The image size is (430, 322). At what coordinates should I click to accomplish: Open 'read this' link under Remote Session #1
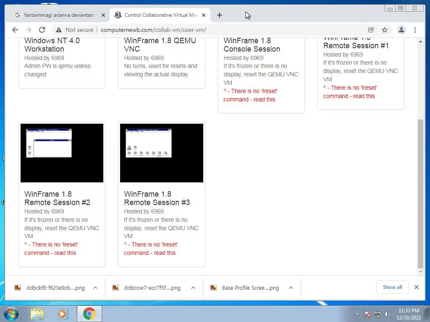point(364,96)
